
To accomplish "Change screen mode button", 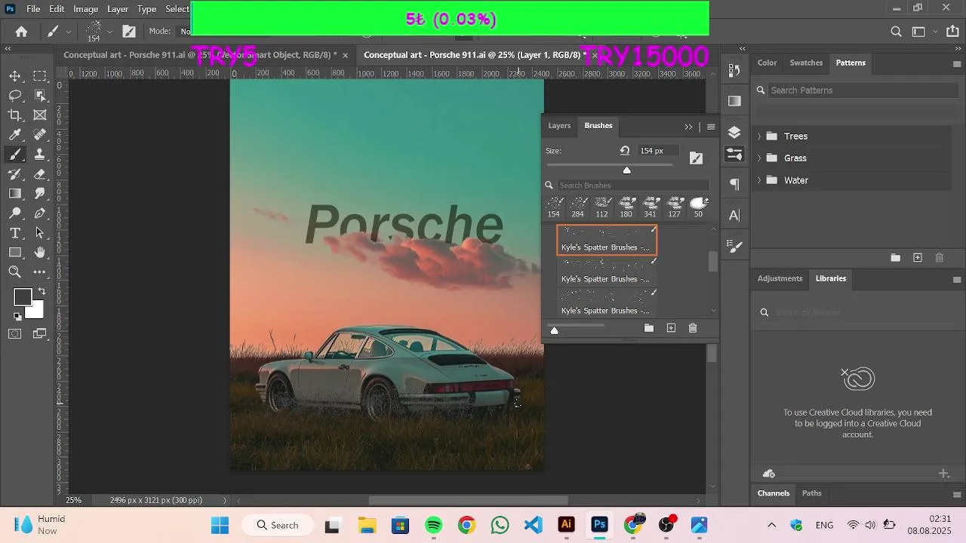I will [x=40, y=333].
